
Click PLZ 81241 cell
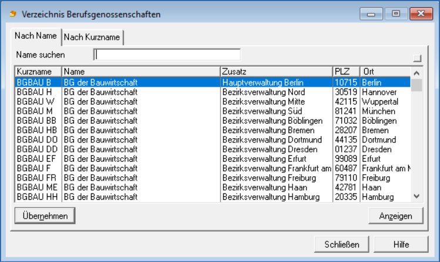coord(345,111)
